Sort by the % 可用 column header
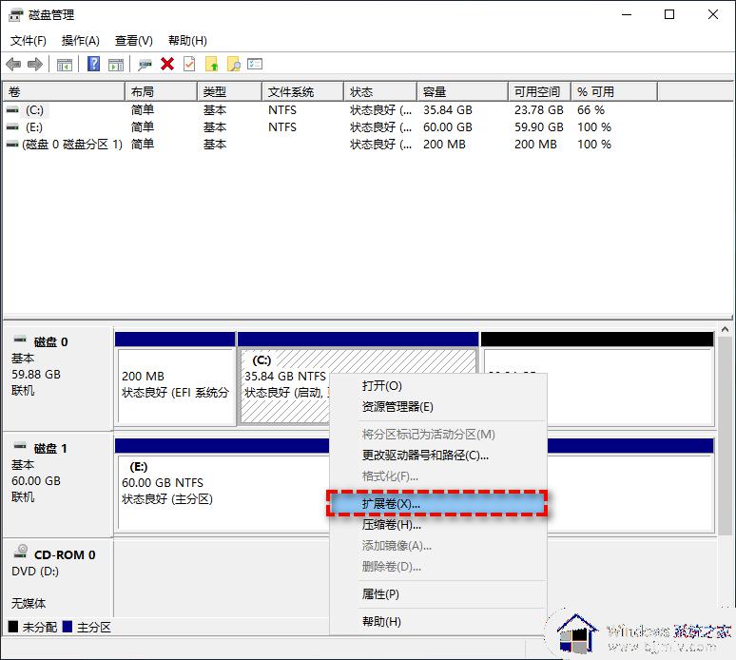Image resolution: width=736 pixels, height=660 pixels. click(614, 91)
